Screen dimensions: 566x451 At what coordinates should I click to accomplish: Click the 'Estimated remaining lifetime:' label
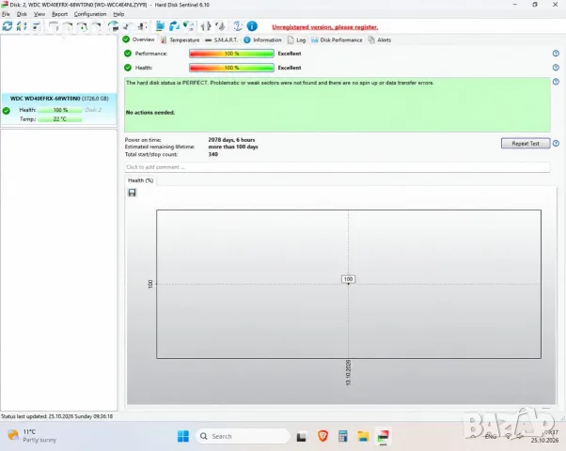[160, 147]
